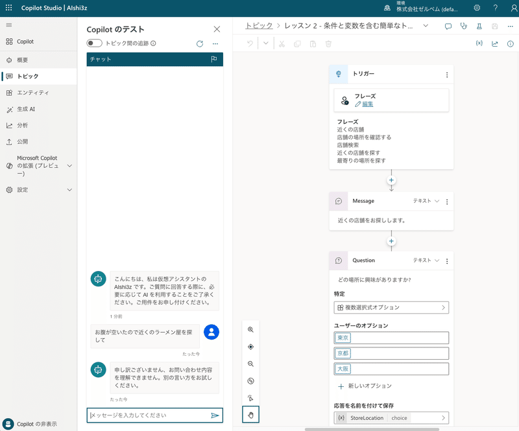Open Trigger node options menu
The height and width of the screenshot is (431, 519).
[447, 75]
